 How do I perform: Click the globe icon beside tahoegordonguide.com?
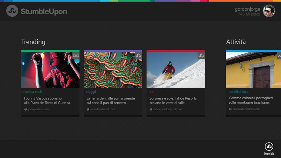[151, 109]
